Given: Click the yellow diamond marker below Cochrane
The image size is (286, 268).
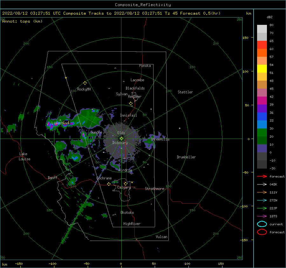Looking at the screenshot, I should (109, 184).
